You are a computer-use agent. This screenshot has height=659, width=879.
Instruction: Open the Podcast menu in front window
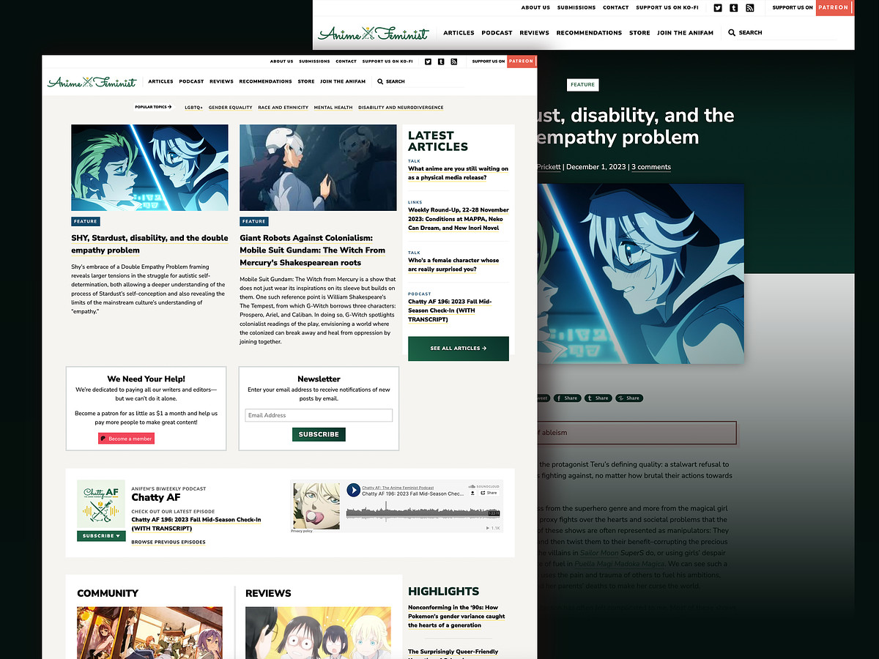(x=191, y=82)
